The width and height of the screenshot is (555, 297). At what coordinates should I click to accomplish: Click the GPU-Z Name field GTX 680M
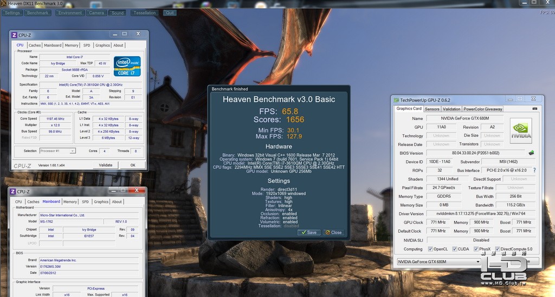coord(464,118)
